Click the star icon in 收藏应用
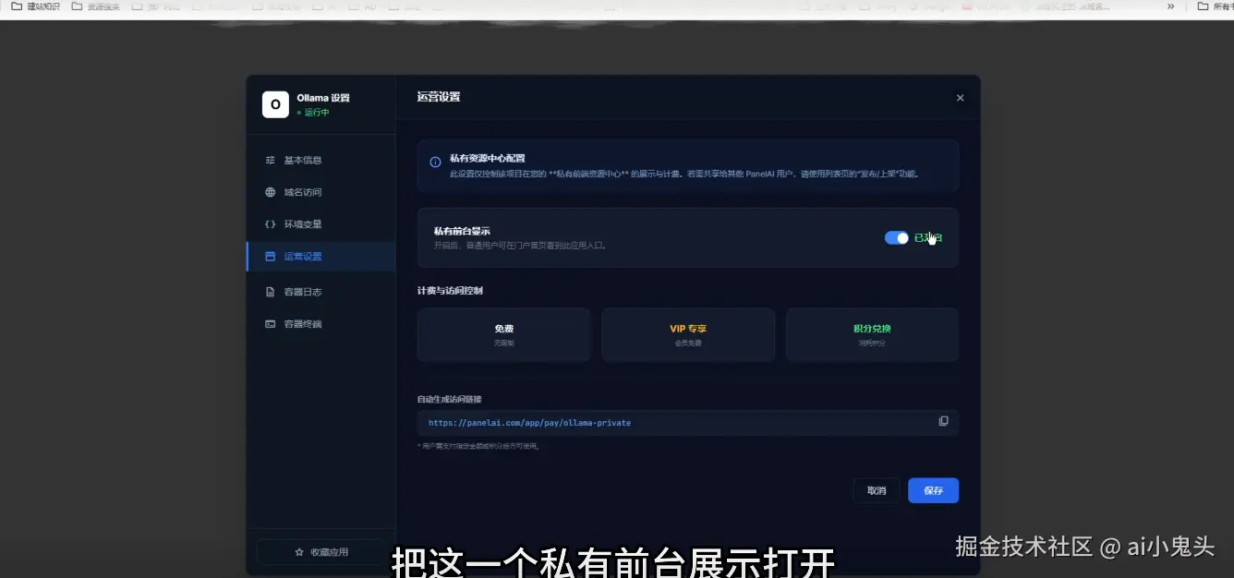The image size is (1234, 578). point(299,552)
